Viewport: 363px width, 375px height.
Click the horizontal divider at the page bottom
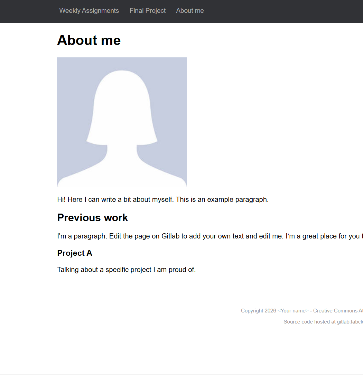pyautogui.click(x=181, y=374)
